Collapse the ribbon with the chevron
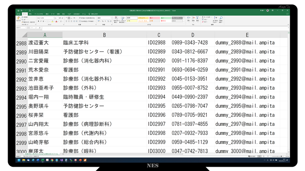 288,24
